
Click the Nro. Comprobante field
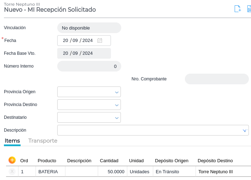(x=217, y=79)
